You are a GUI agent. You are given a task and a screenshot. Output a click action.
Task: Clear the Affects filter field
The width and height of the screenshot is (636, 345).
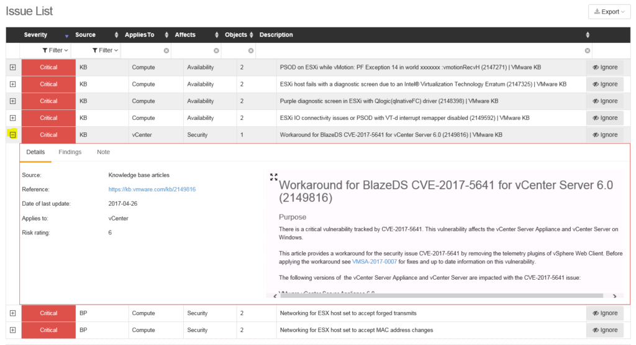[x=216, y=51]
